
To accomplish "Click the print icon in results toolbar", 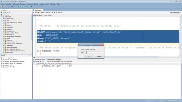I will [x=36, y=62].
